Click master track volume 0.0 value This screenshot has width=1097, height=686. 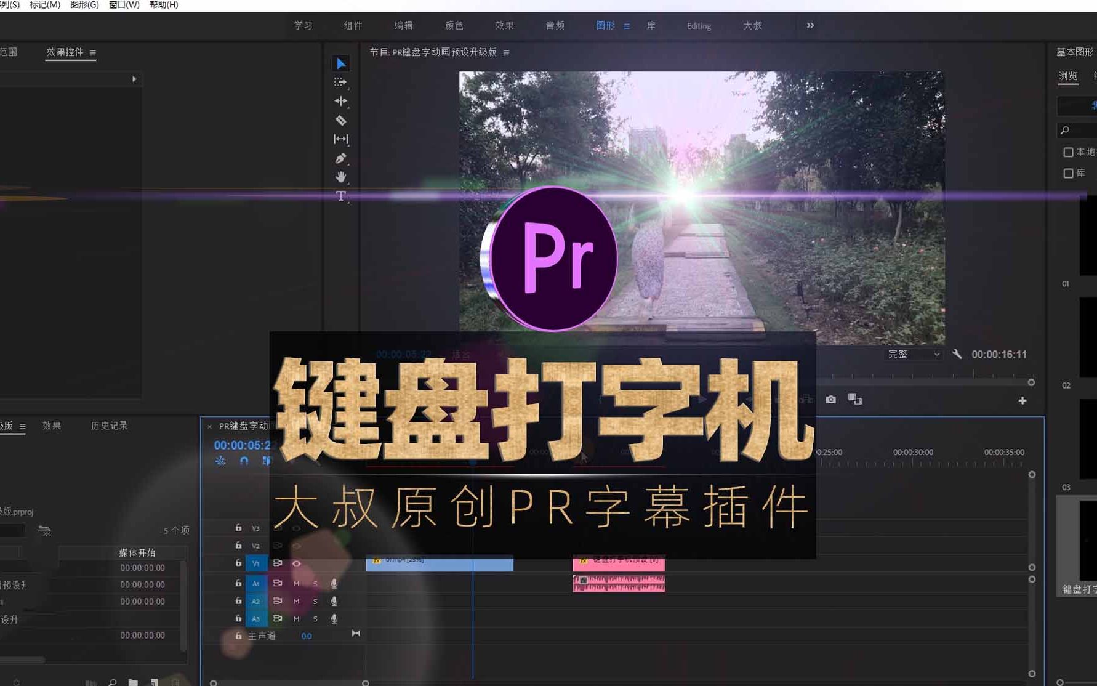pyautogui.click(x=307, y=636)
